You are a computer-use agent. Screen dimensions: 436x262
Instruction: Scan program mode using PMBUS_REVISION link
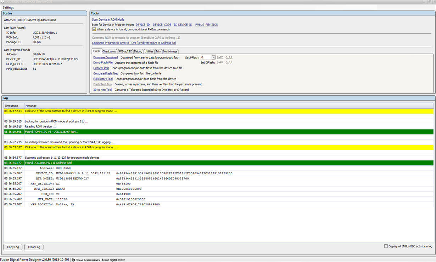pos(207,25)
